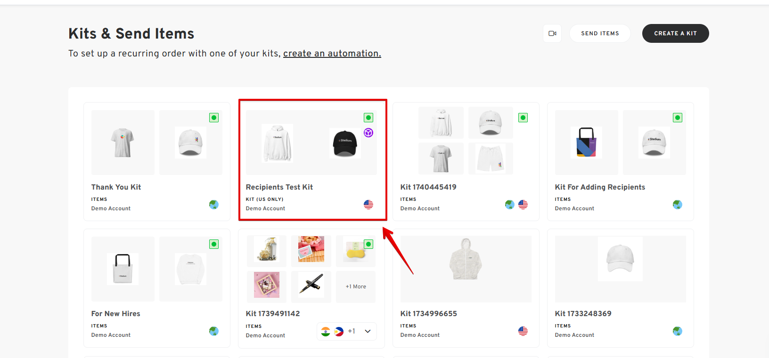Click the globe icon on Thank You Kit
Screen dimensions: 769x358
click(x=214, y=205)
